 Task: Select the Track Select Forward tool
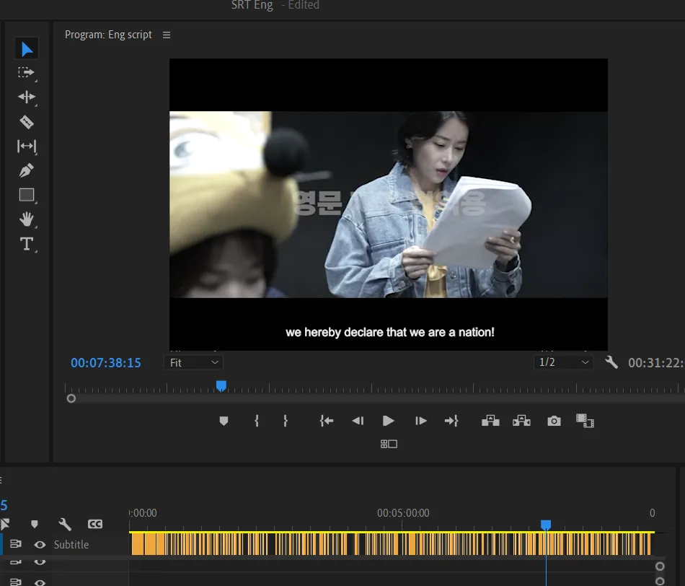pos(26,73)
